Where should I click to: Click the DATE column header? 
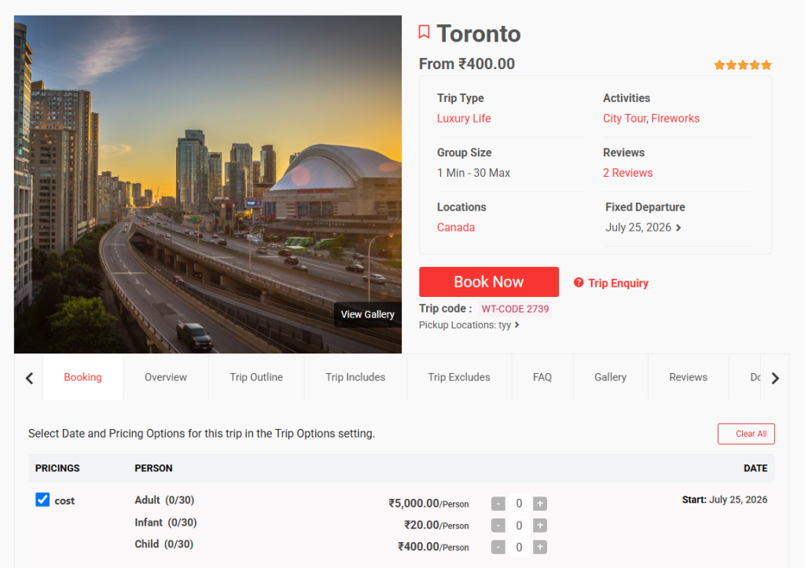click(x=755, y=468)
